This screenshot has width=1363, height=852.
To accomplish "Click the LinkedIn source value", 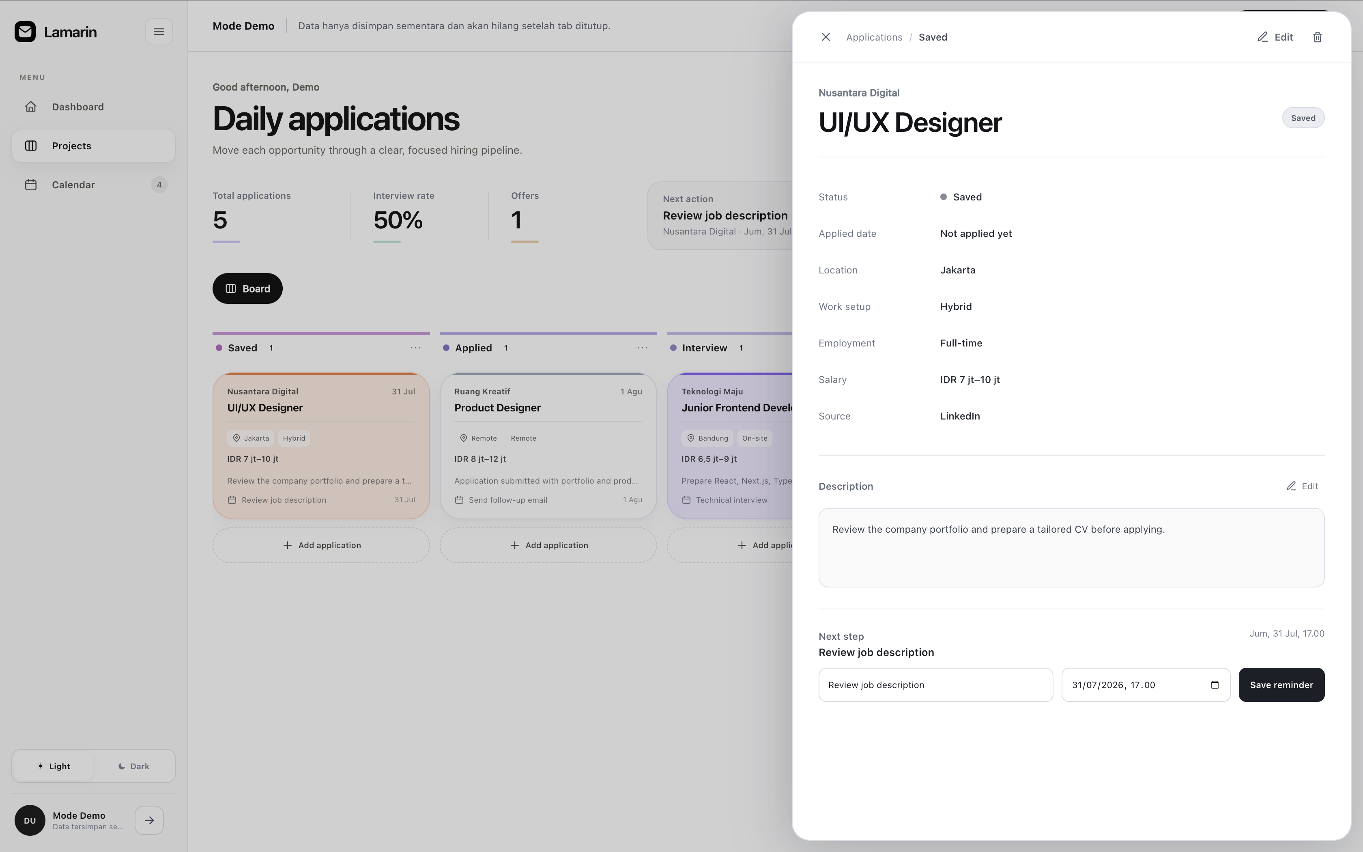I will click(x=960, y=416).
